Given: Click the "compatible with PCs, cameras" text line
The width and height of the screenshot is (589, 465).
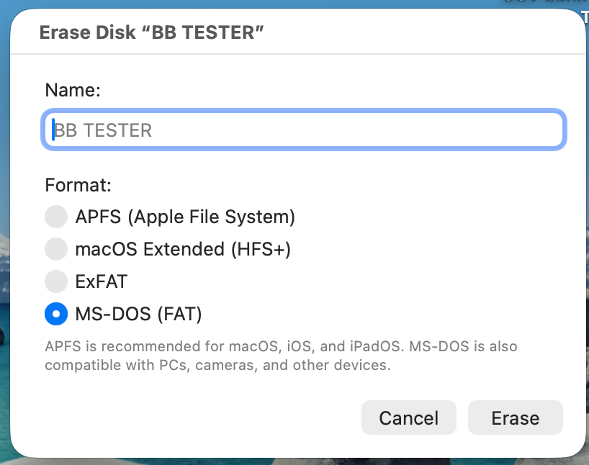Looking at the screenshot, I should click(x=217, y=365).
